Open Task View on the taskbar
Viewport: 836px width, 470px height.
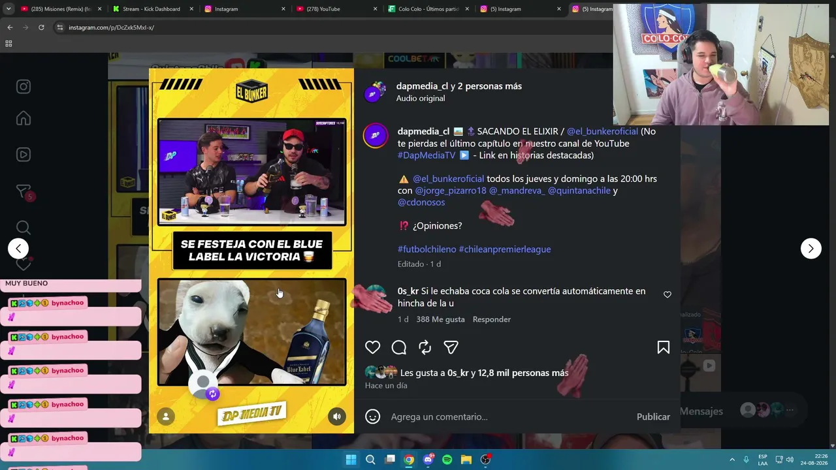coord(390,460)
